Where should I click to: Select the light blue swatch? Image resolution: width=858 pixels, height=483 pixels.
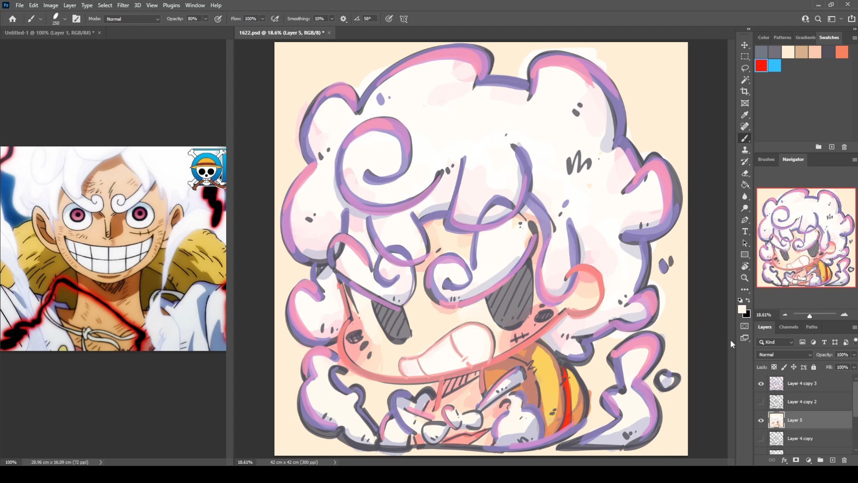[774, 66]
